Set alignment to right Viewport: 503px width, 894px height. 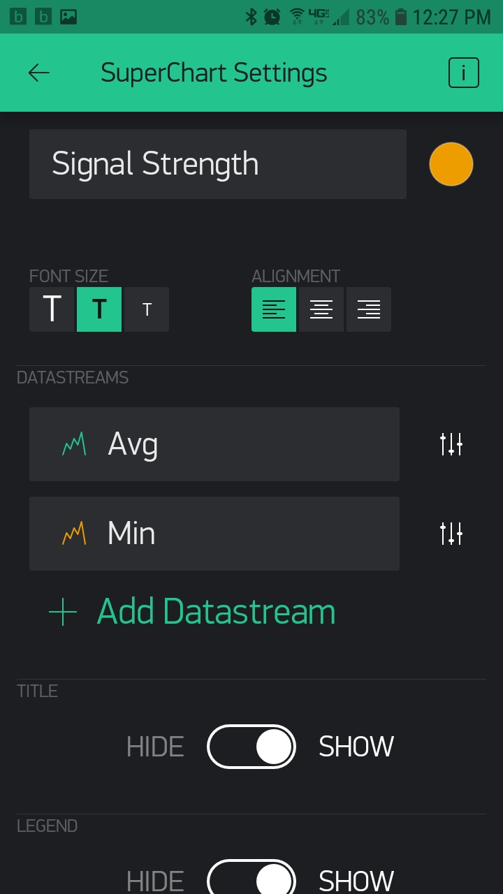click(x=369, y=309)
